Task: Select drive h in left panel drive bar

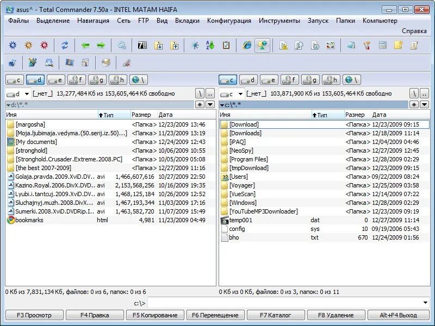Action: pos(118,80)
